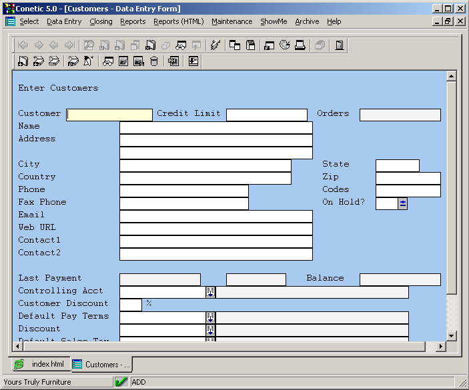Click the trash can delete icon
469x390 pixels.
pyautogui.click(x=154, y=61)
